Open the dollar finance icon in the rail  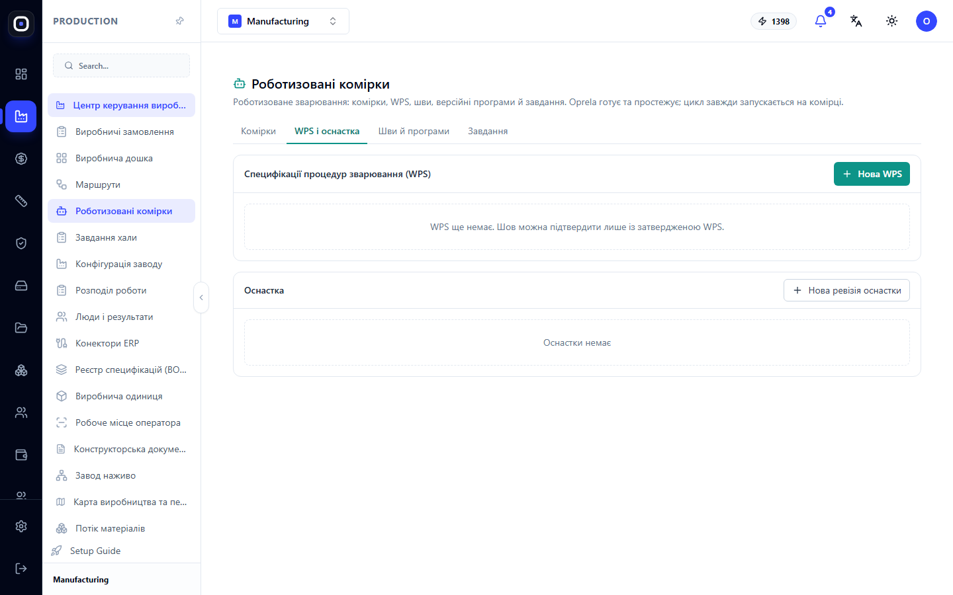(x=21, y=159)
